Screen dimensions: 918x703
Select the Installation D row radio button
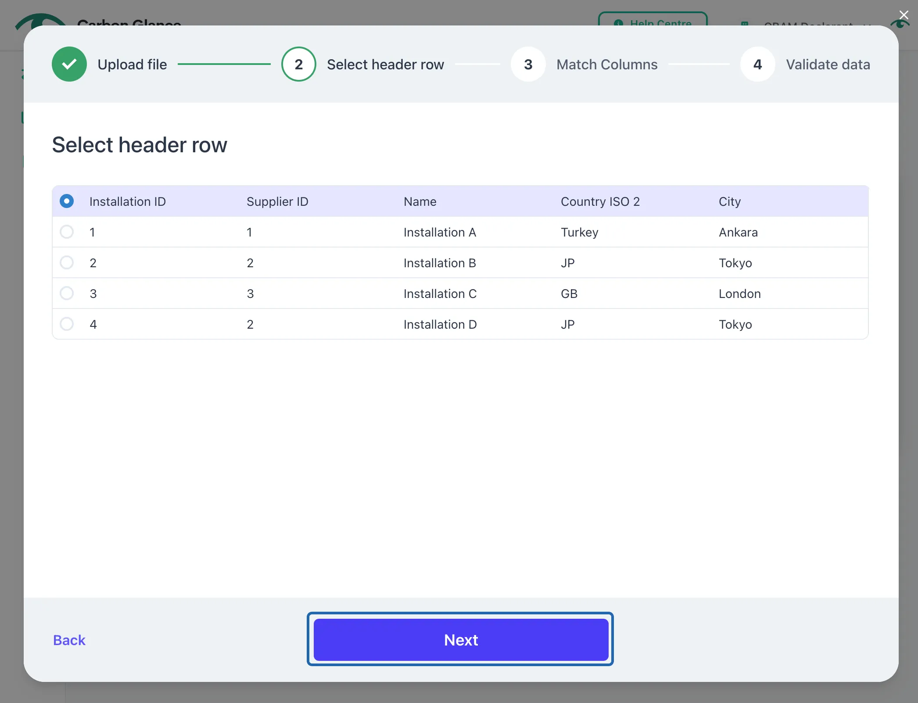coord(67,324)
